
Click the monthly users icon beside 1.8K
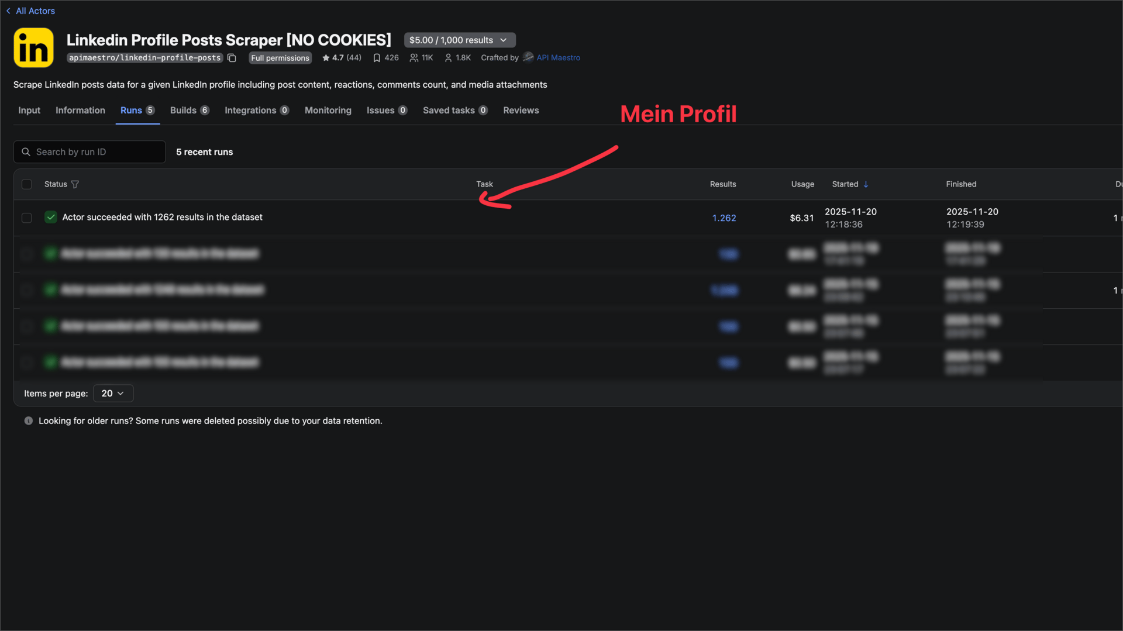click(448, 58)
